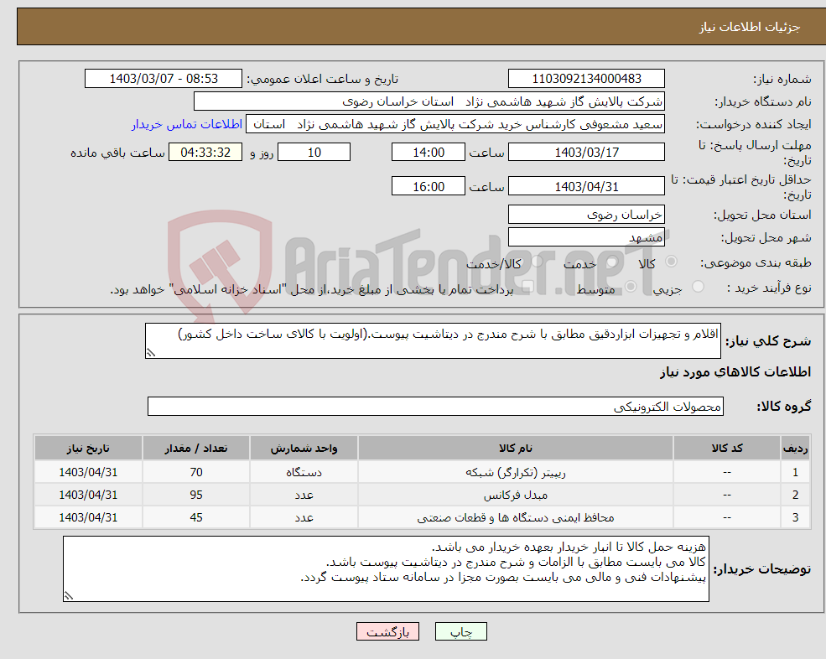Screen dimensions: 826x659
Task: Select the خدمت radio button
Action: 611,262
